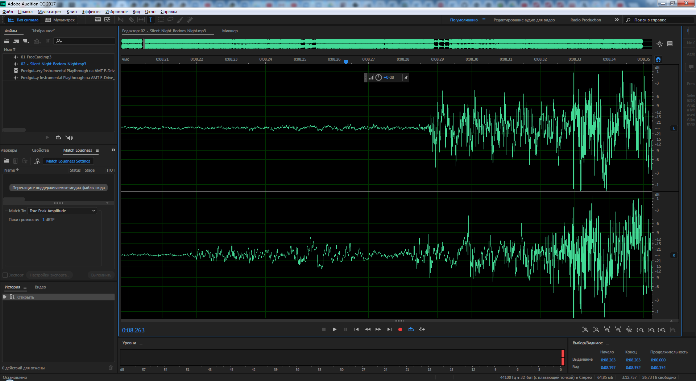Click the Экспорт checkbox

[5, 275]
